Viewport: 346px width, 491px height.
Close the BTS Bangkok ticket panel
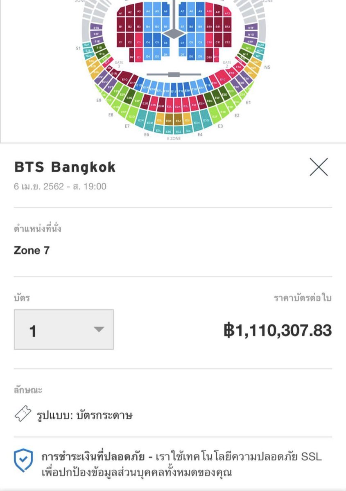click(319, 167)
